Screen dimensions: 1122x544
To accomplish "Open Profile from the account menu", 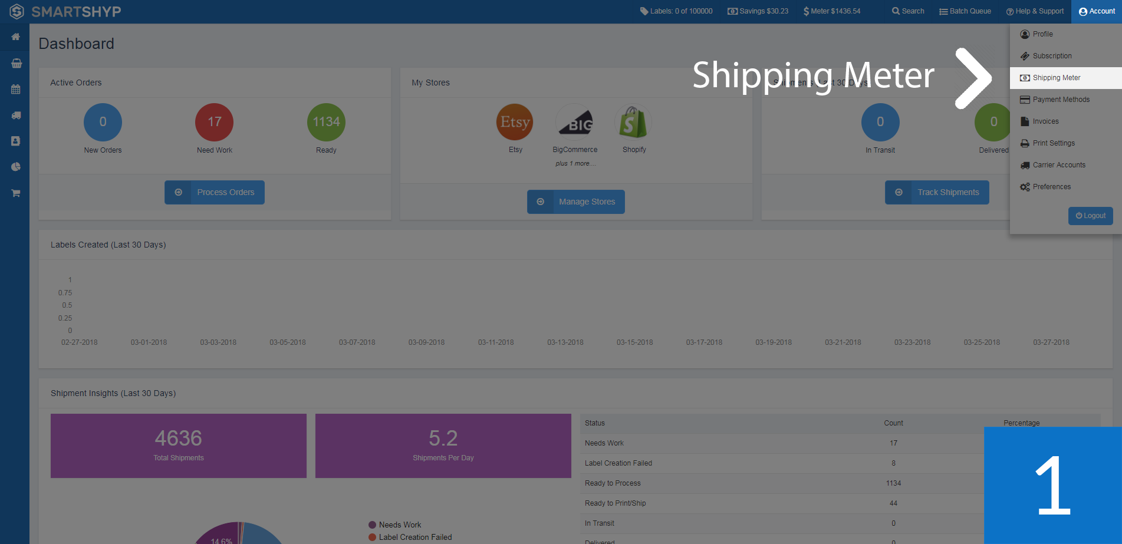I will [1065, 34].
